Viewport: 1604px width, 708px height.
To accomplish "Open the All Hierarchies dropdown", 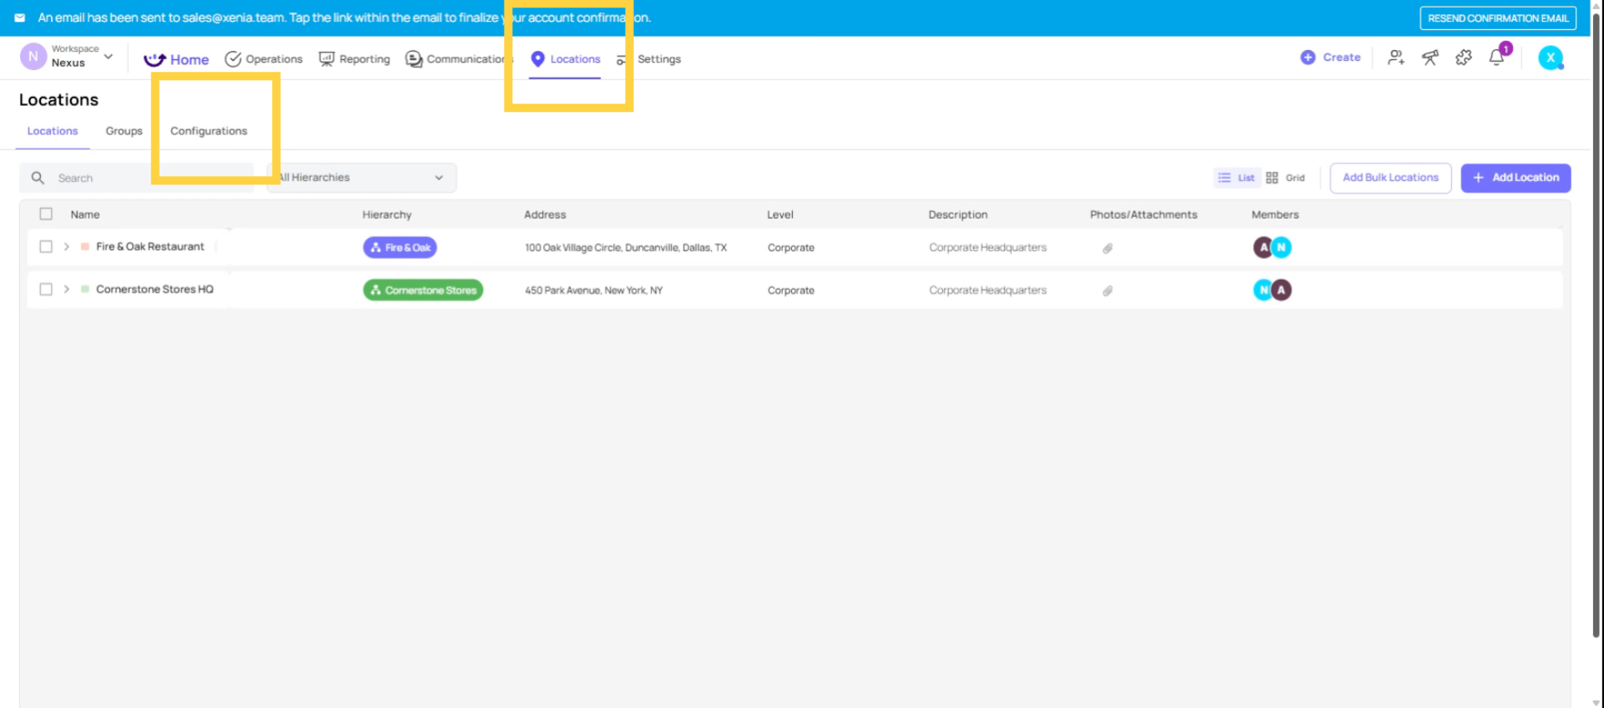I will click(x=363, y=178).
